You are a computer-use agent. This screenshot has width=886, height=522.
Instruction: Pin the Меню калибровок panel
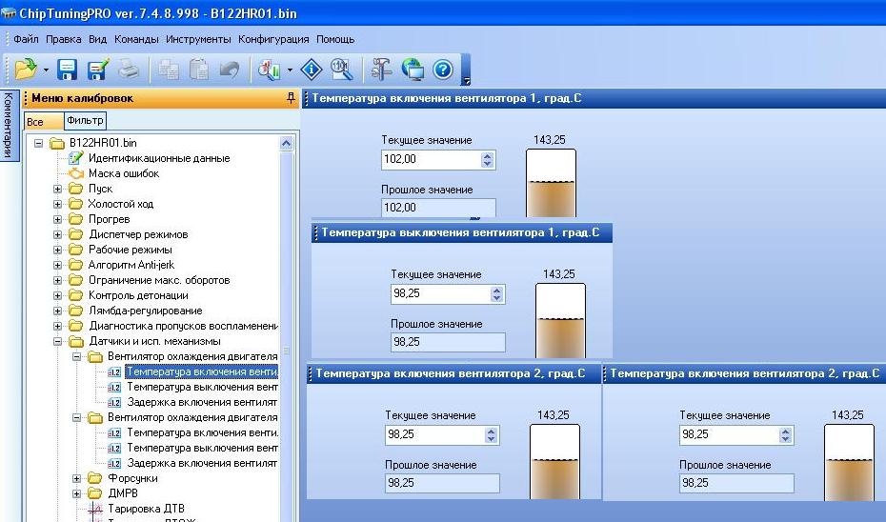291,98
